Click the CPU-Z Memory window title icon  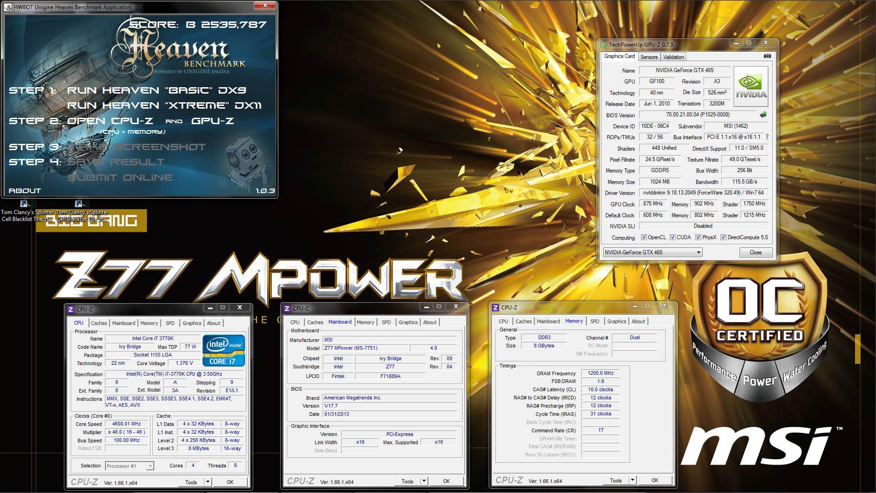pos(495,308)
